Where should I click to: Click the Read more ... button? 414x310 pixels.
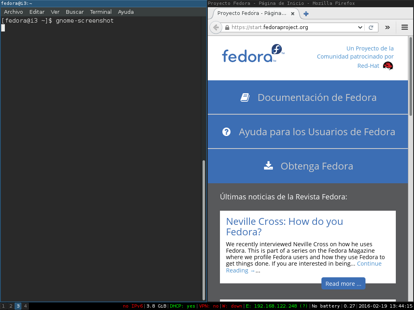click(x=343, y=284)
